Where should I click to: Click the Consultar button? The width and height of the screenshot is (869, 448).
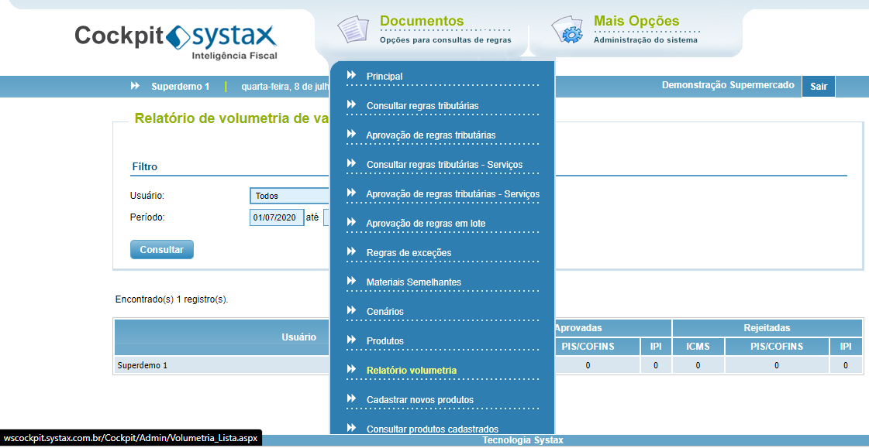point(162,249)
